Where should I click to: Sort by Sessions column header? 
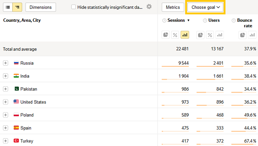(176, 20)
